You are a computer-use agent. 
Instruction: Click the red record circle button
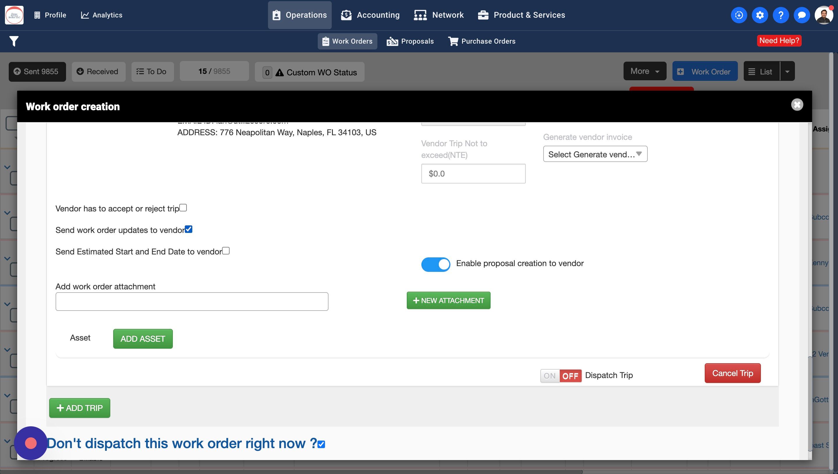[31, 443]
